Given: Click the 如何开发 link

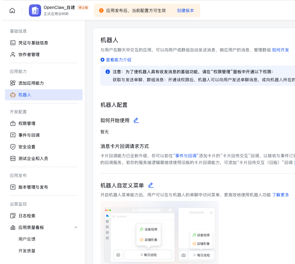Looking at the screenshot, I should (x=280, y=50).
